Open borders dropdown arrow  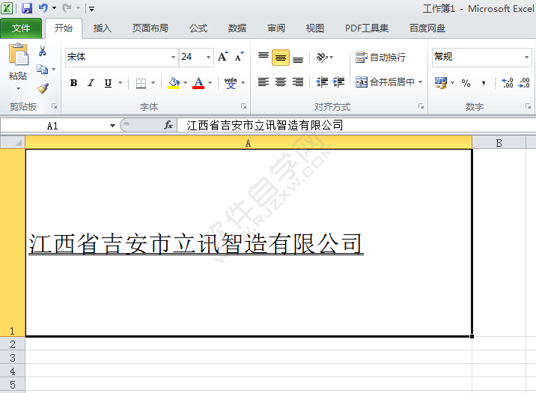(153, 82)
